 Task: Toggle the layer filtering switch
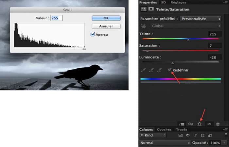click(x=226, y=135)
